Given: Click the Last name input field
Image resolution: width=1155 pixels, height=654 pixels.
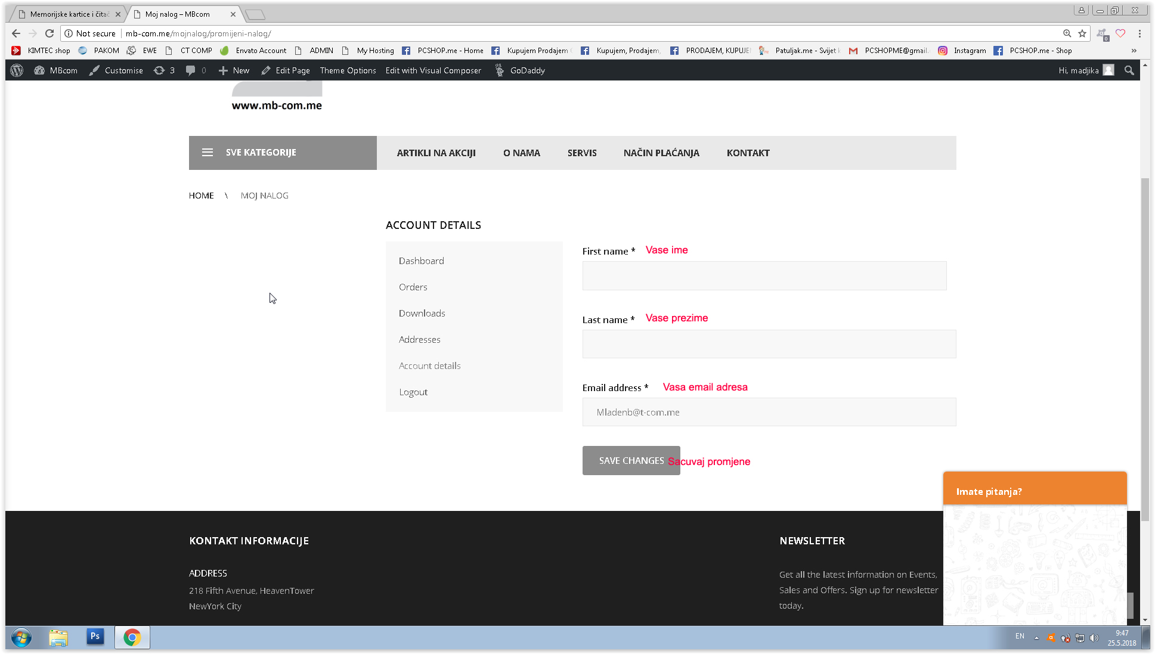Looking at the screenshot, I should 769,344.
